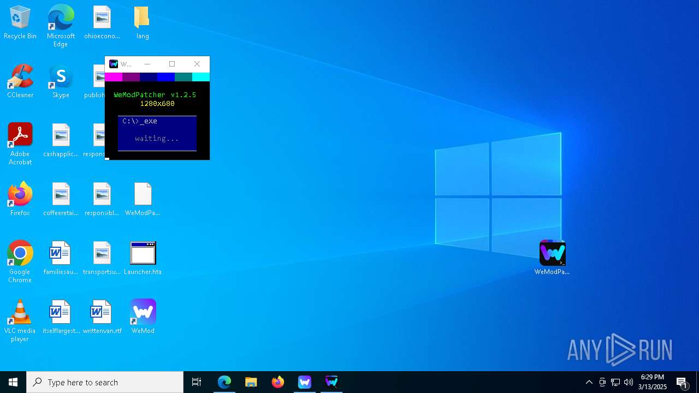Open Edge from the taskbar

click(224, 382)
